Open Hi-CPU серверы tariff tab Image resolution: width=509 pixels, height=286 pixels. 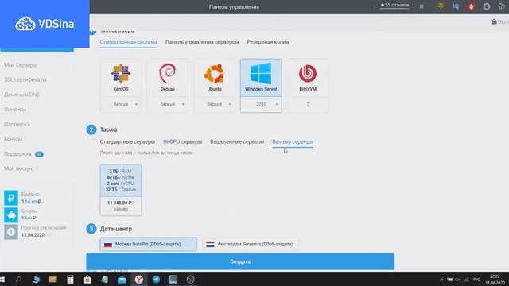(182, 141)
